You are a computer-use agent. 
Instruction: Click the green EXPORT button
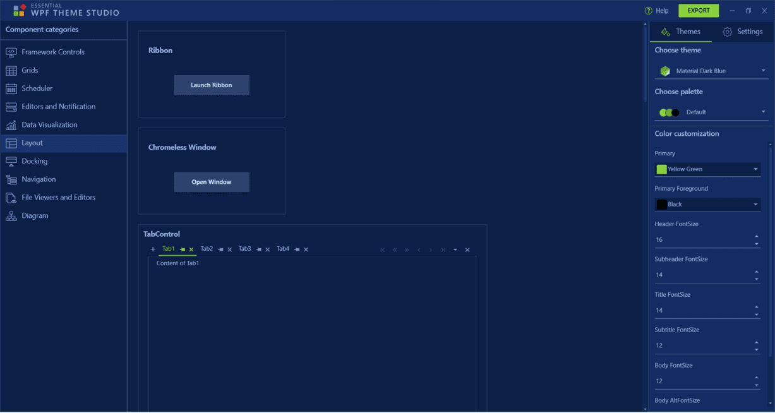(x=699, y=11)
